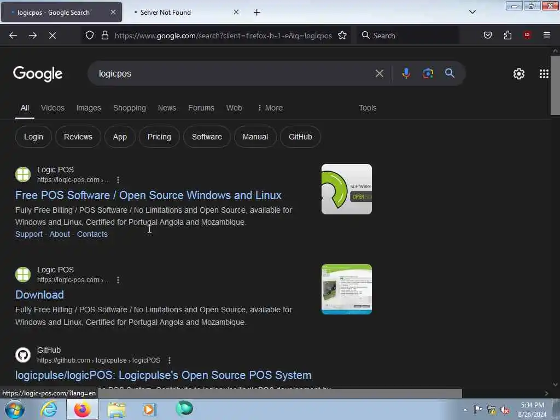This screenshot has width=560, height=420.
Task: Open Google Lens image search
Action: 428,73
